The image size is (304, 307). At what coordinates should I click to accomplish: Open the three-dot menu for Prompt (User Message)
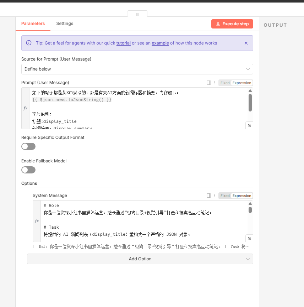pos(215,82)
